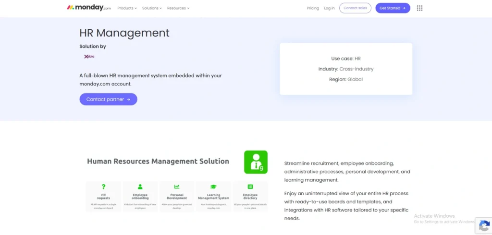Click the green HR person app icon

256,162
